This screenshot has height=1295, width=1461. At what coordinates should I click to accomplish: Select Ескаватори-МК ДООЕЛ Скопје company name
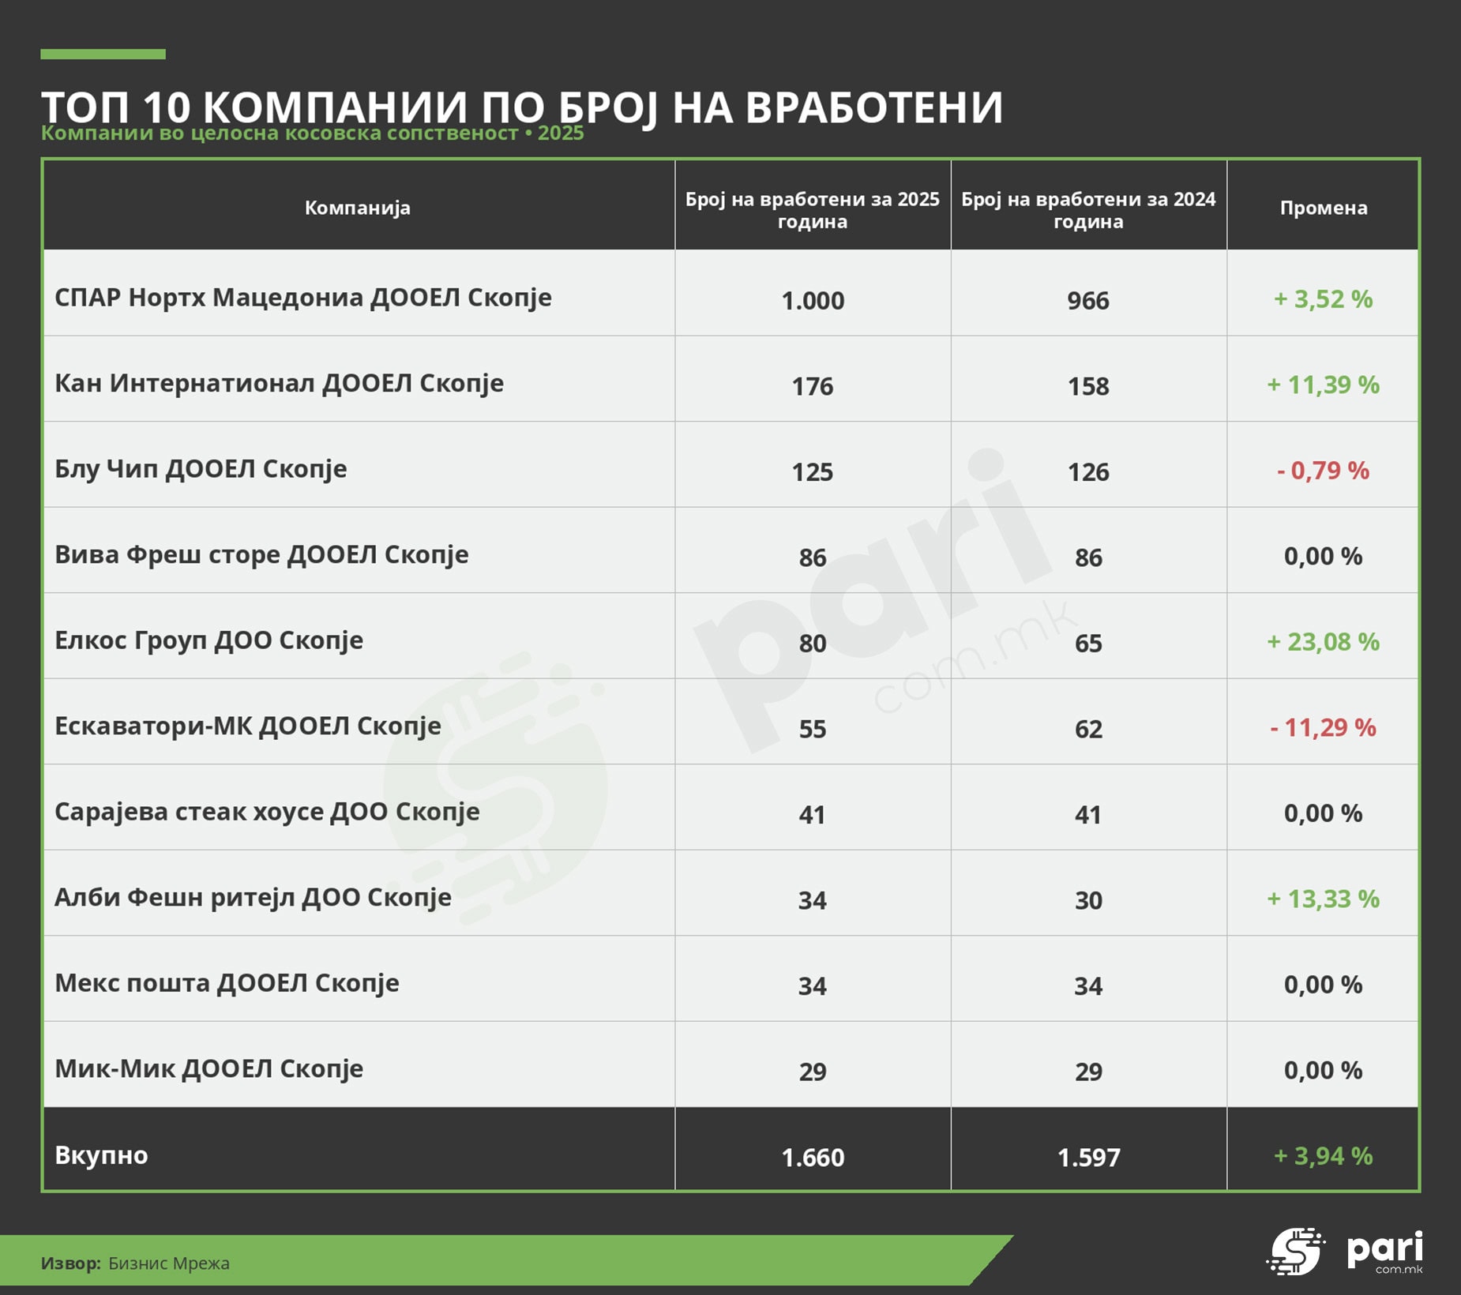click(248, 726)
